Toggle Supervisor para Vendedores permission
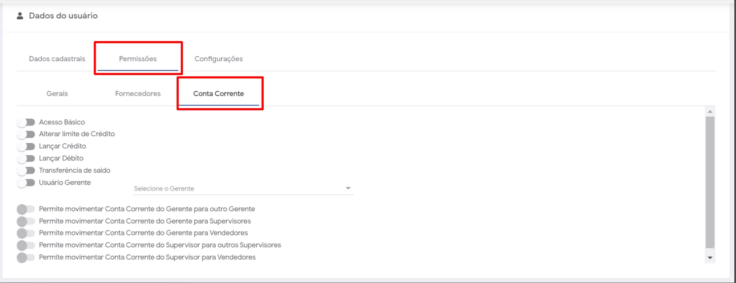Screen dimensions: 736x283 tap(26, 258)
